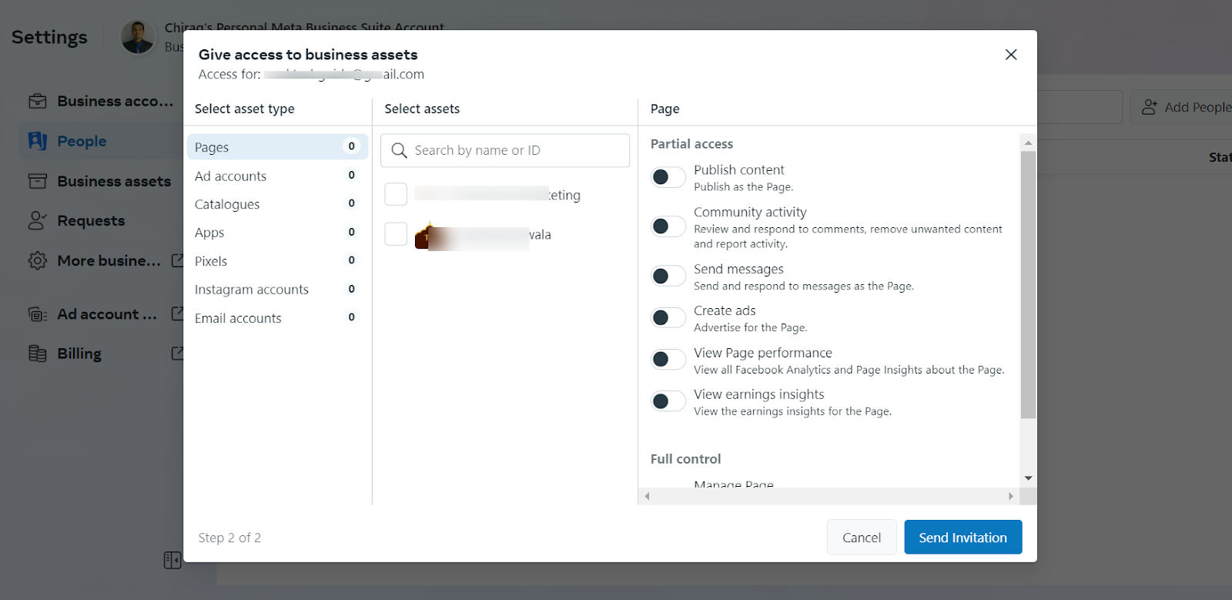Click the search magnifier icon in Select assets

click(399, 150)
